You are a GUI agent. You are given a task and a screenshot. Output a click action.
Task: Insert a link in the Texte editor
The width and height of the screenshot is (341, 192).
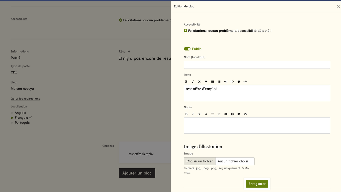point(226,82)
